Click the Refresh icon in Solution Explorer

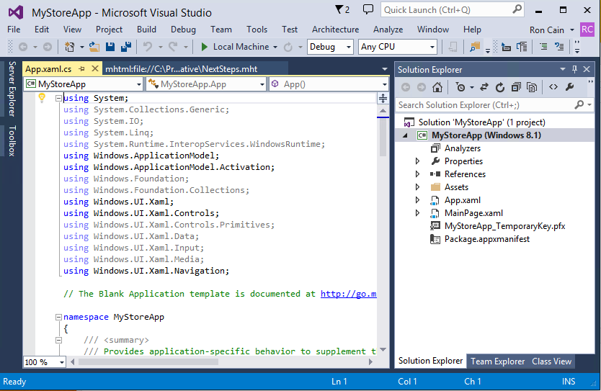tap(500, 87)
